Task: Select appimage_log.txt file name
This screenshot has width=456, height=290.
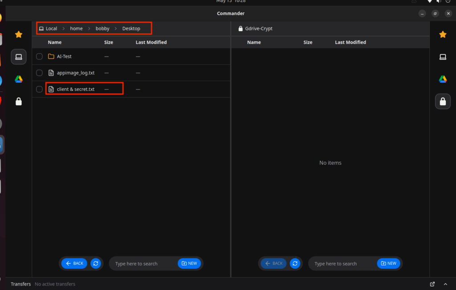Action: click(76, 73)
